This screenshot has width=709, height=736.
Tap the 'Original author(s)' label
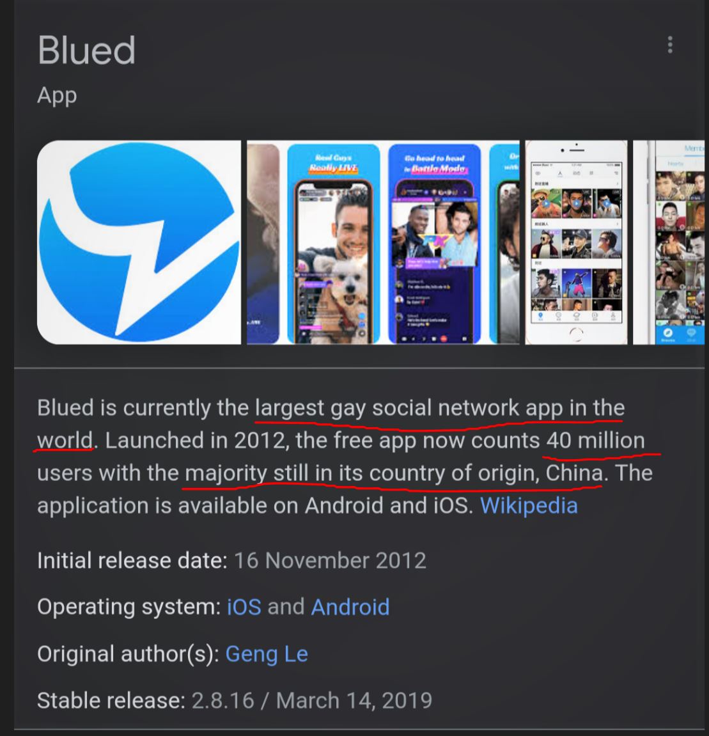pyautogui.click(x=128, y=654)
